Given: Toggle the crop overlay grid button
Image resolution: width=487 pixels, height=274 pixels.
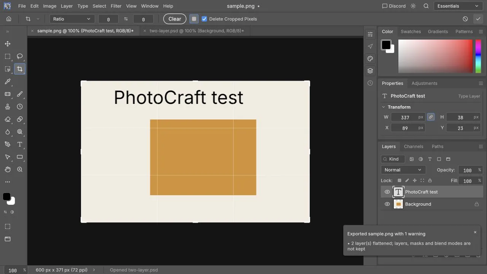Looking at the screenshot, I should pyautogui.click(x=194, y=19).
